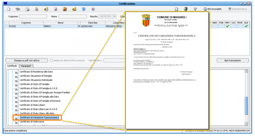Click Operazione completata in status bar
Viewport: 255px width, 136px height.
[15, 131]
